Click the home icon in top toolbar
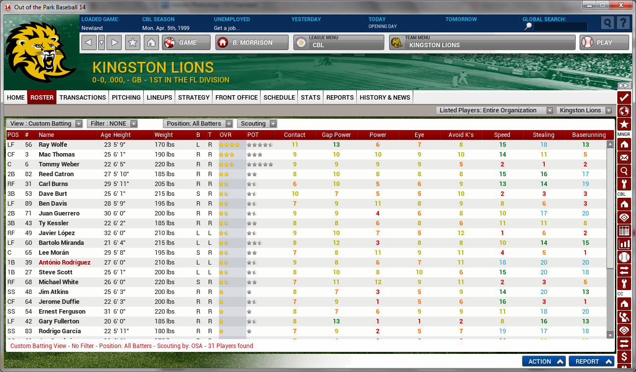Viewport: 636px width, 372px height. (151, 43)
